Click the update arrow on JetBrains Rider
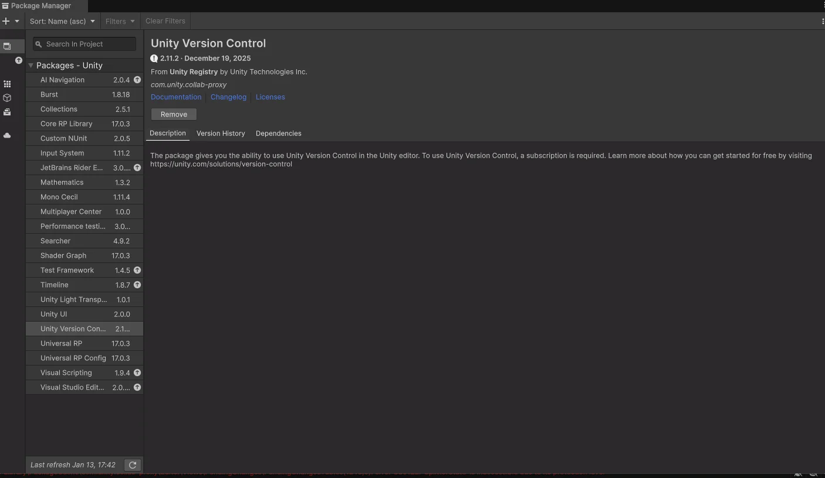Screen dimensions: 825x478 (x=137, y=168)
